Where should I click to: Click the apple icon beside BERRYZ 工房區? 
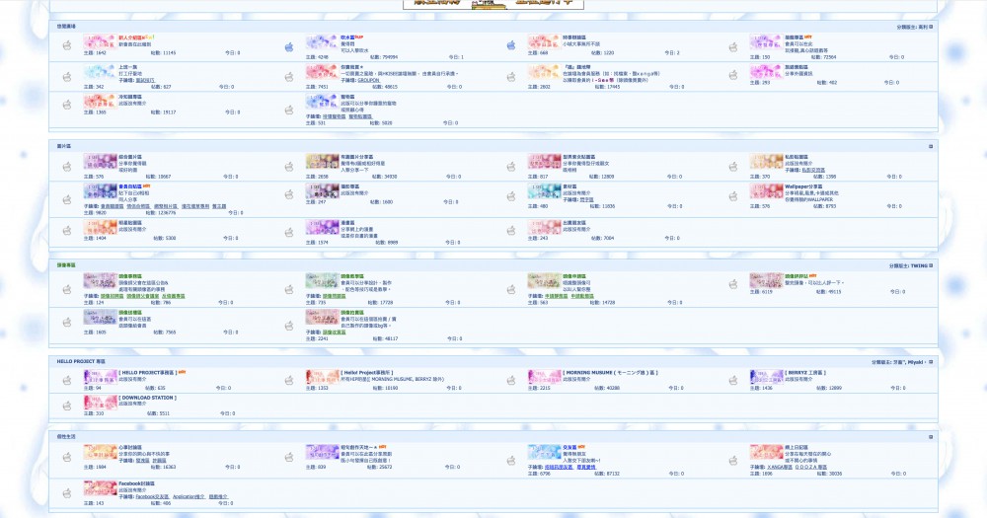point(733,378)
